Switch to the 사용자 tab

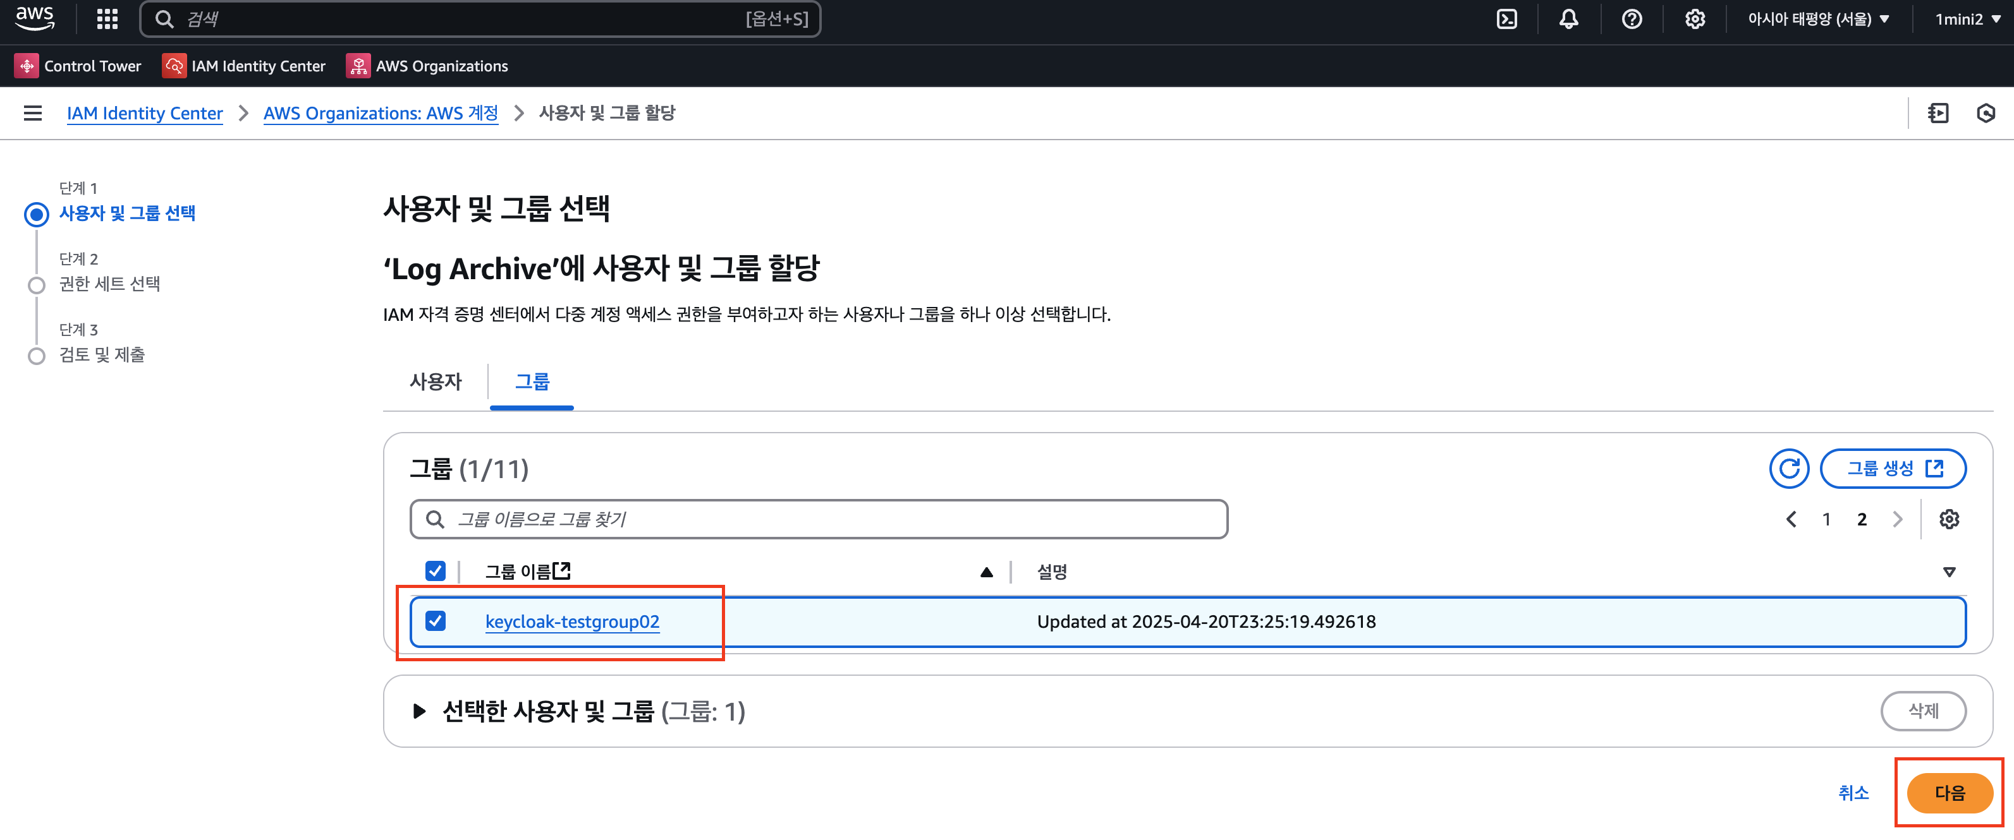tap(436, 381)
